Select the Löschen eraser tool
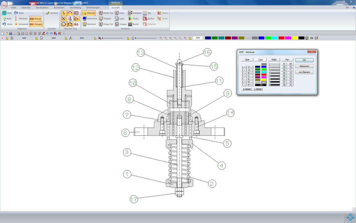Viewport: 356px width, 223px height. [x=47, y=13]
